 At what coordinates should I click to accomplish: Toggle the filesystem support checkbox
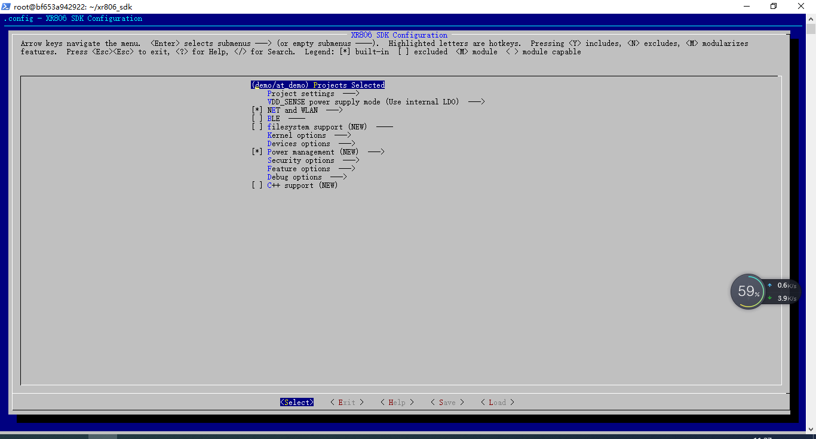(257, 127)
